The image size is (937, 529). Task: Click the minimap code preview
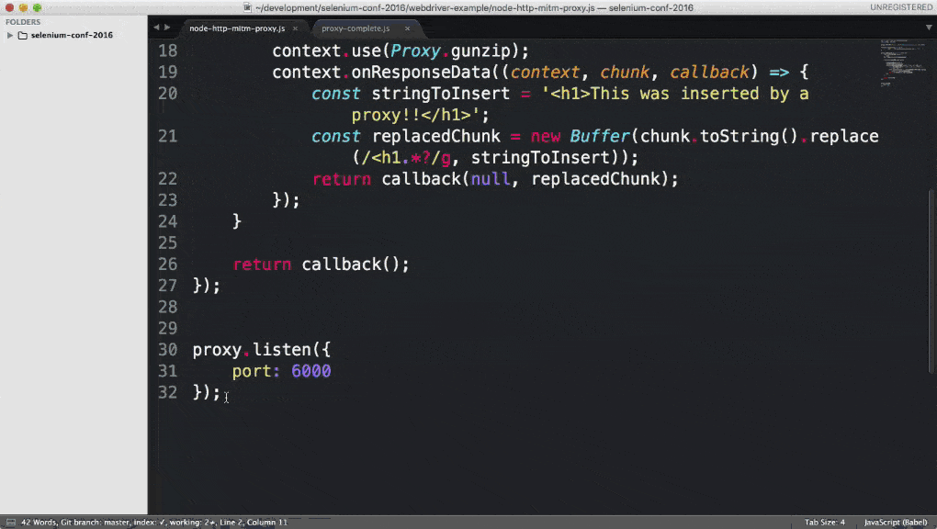point(902,62)
